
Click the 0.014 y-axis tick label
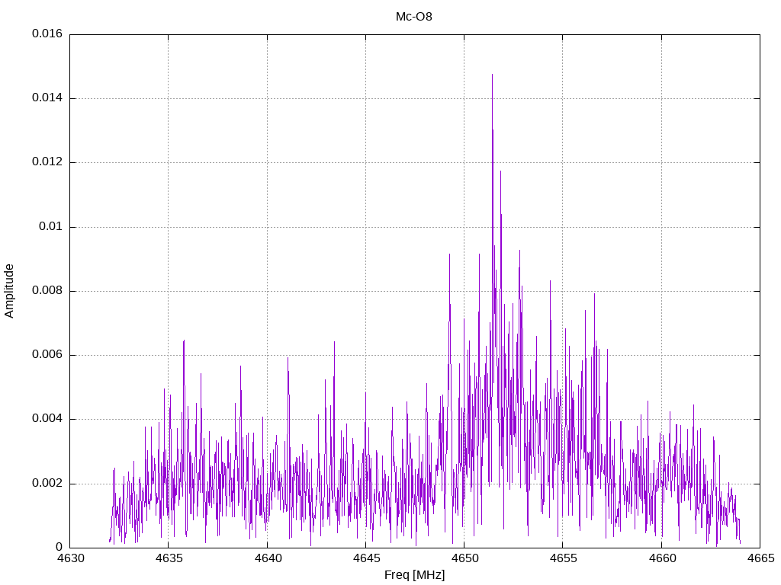click(47, 98)
